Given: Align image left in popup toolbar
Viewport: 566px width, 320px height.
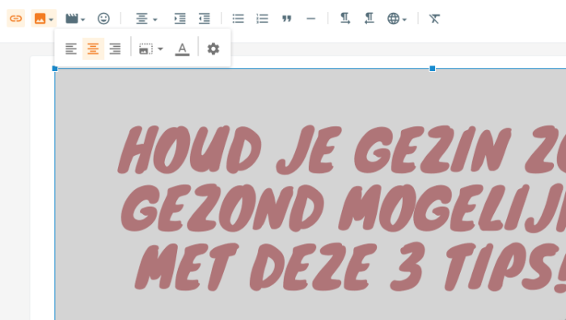Looking at the screenshot, I should coord(71,48).
